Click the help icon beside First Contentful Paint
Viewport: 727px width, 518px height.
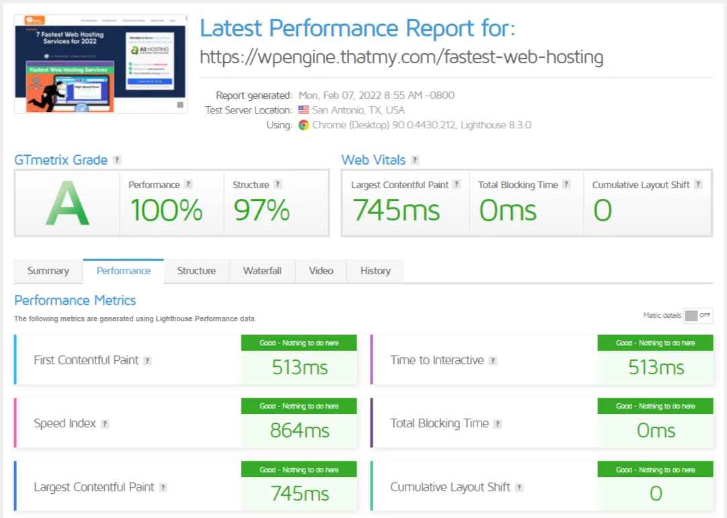tap(149, 360)
